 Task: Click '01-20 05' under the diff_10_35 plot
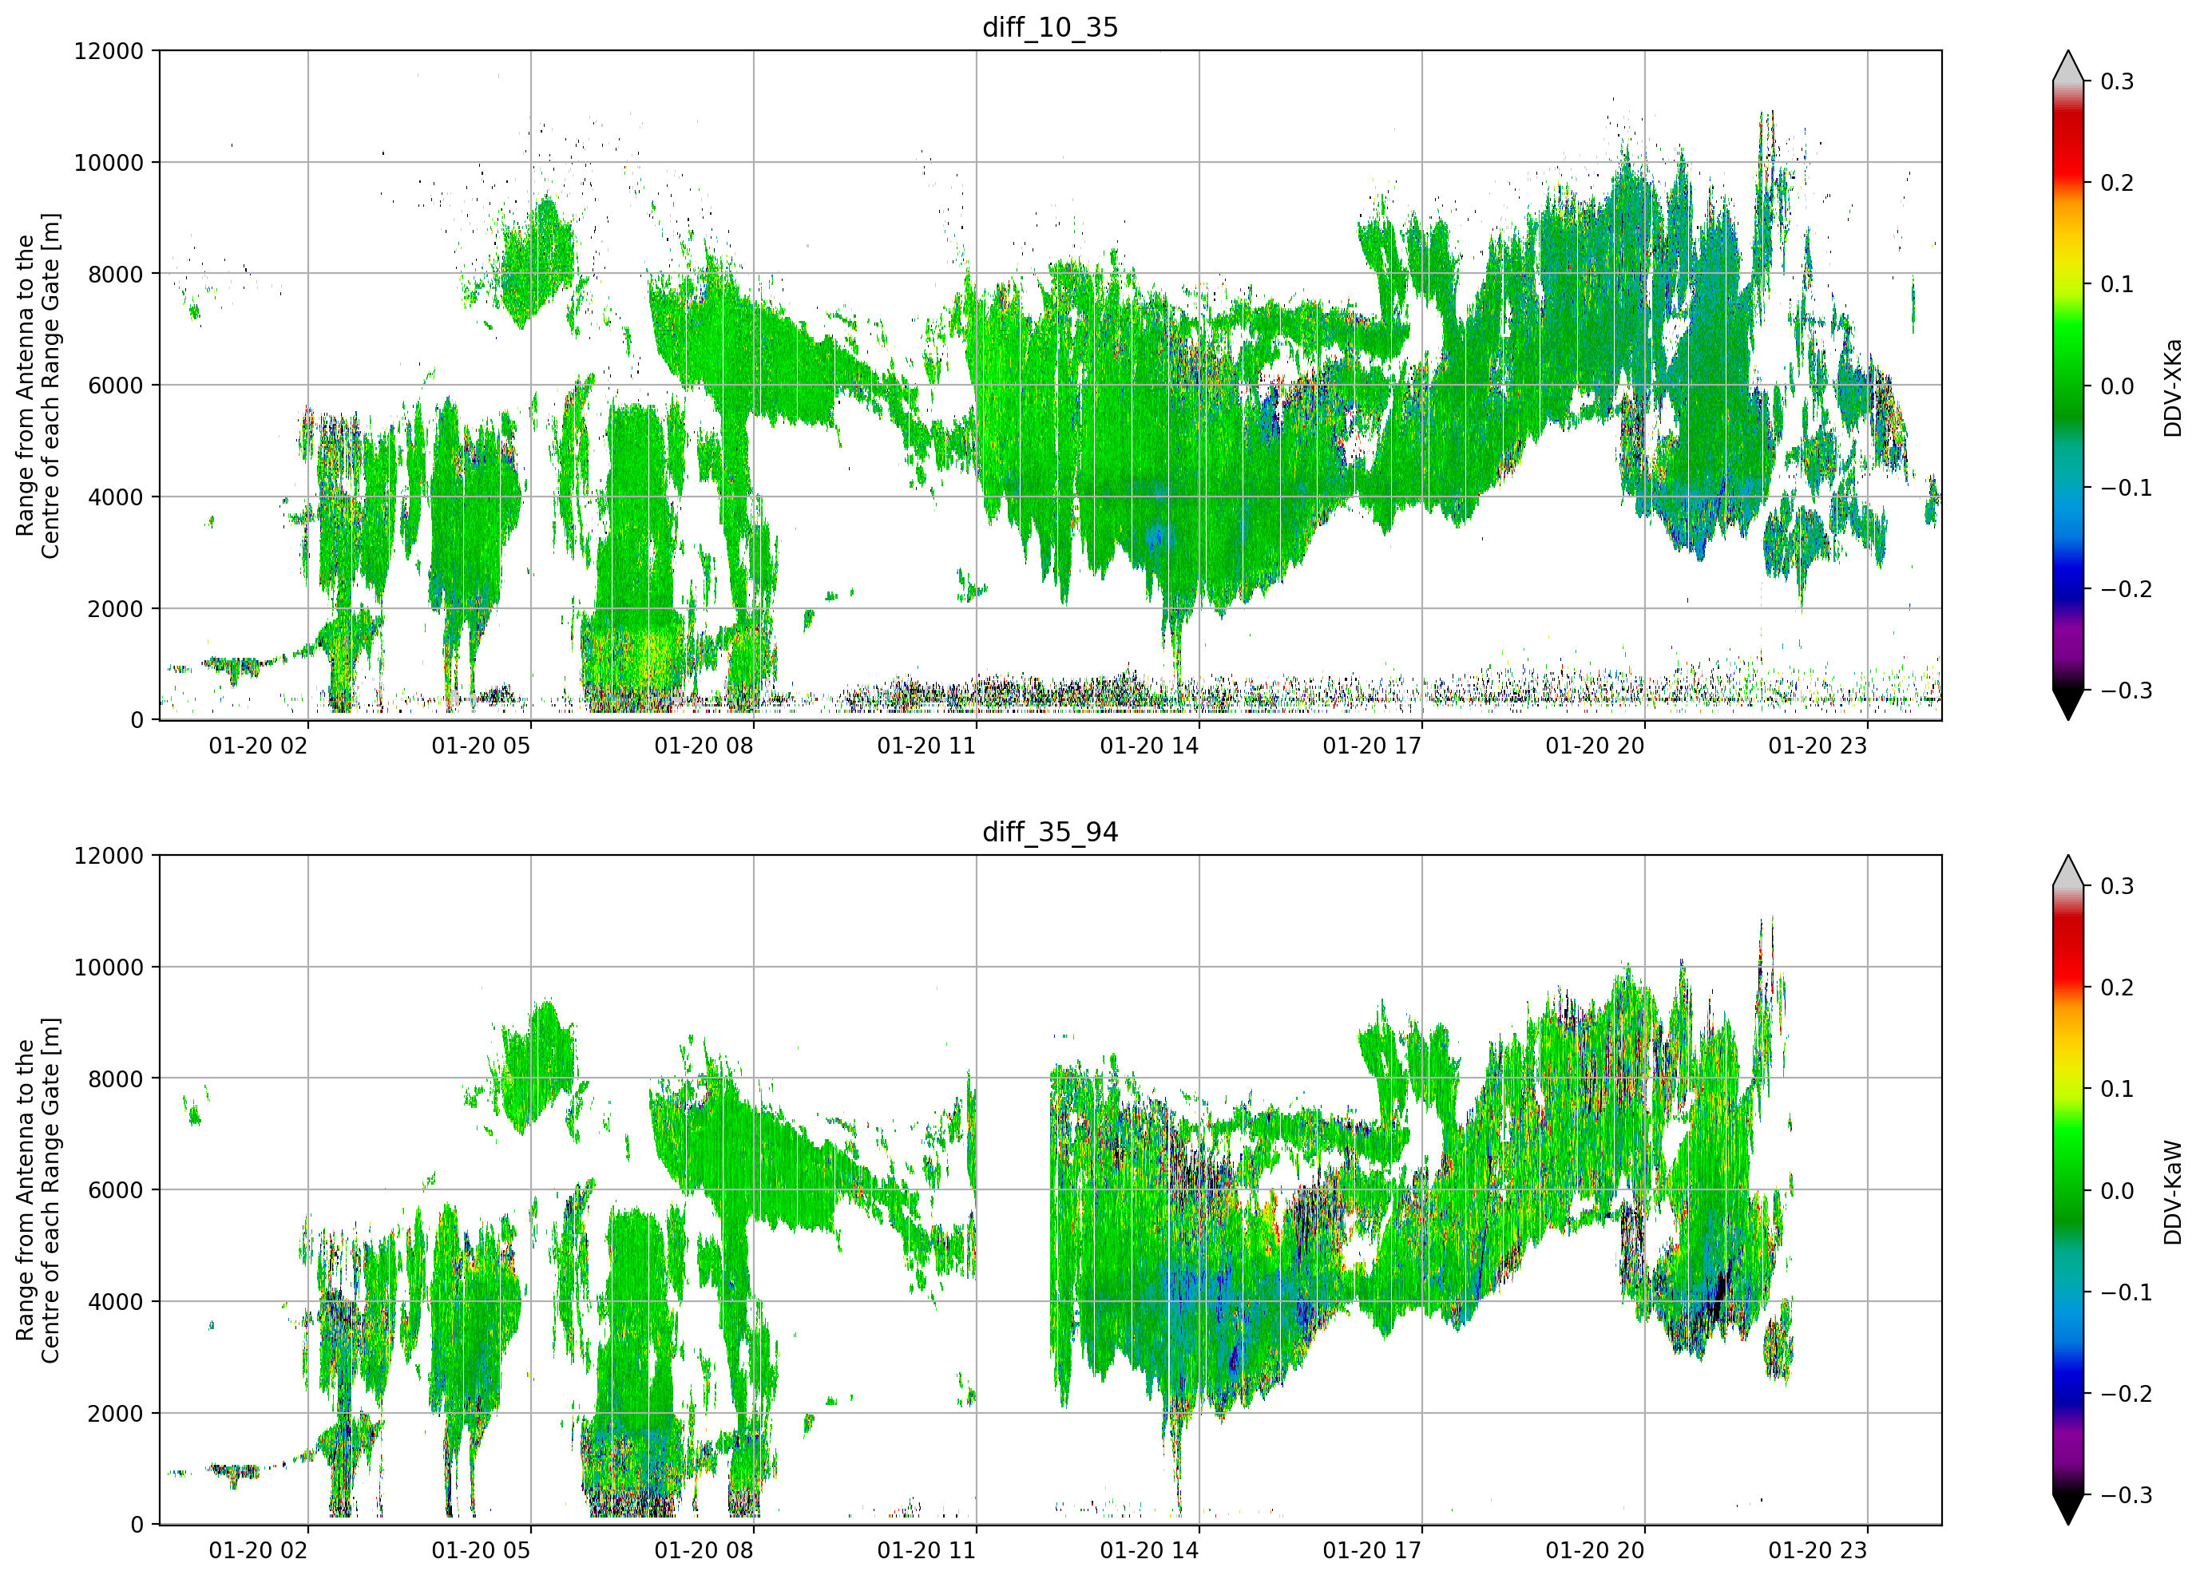click(x=482, y=746)
